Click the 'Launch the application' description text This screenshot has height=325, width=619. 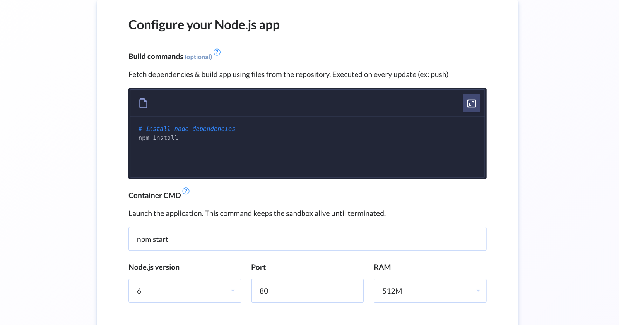257,213
